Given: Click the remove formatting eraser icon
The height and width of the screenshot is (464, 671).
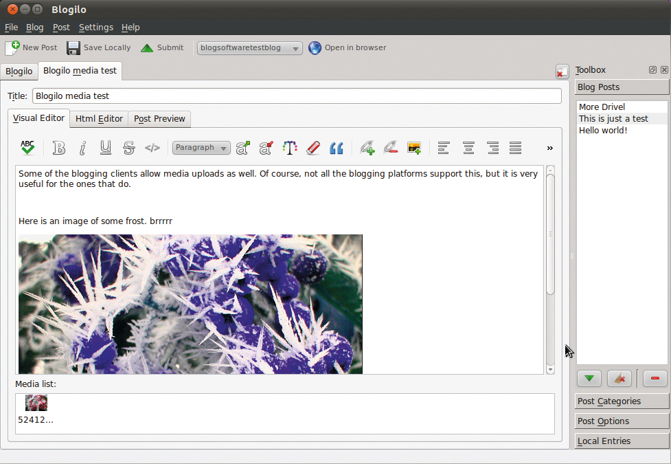Looking at the screenshot, I should coord(313,148).
